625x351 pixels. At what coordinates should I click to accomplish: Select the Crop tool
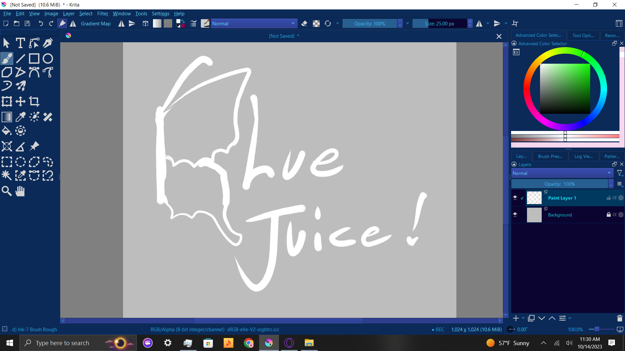tap(34, 101)
